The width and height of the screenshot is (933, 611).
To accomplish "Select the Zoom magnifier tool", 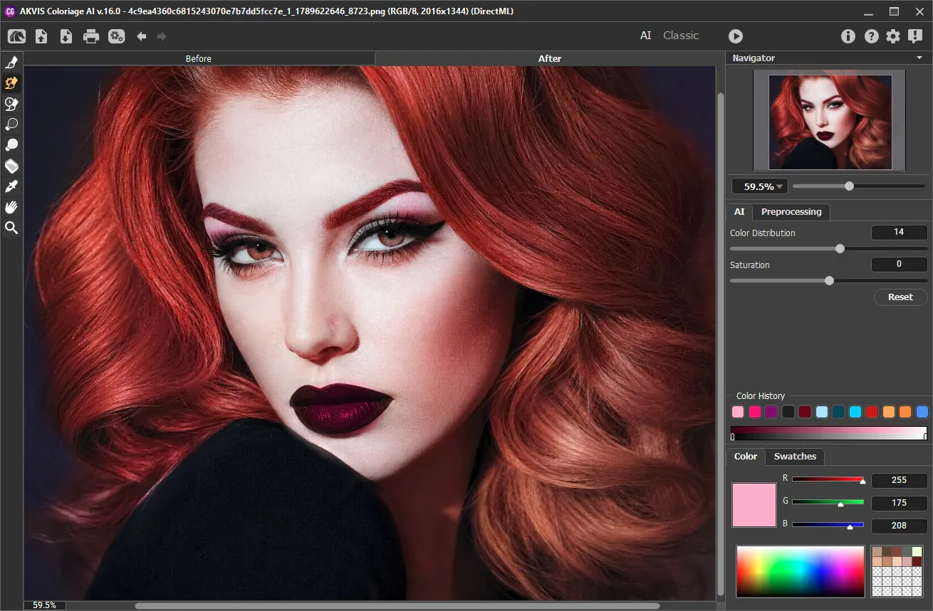I will pos(11,228).
